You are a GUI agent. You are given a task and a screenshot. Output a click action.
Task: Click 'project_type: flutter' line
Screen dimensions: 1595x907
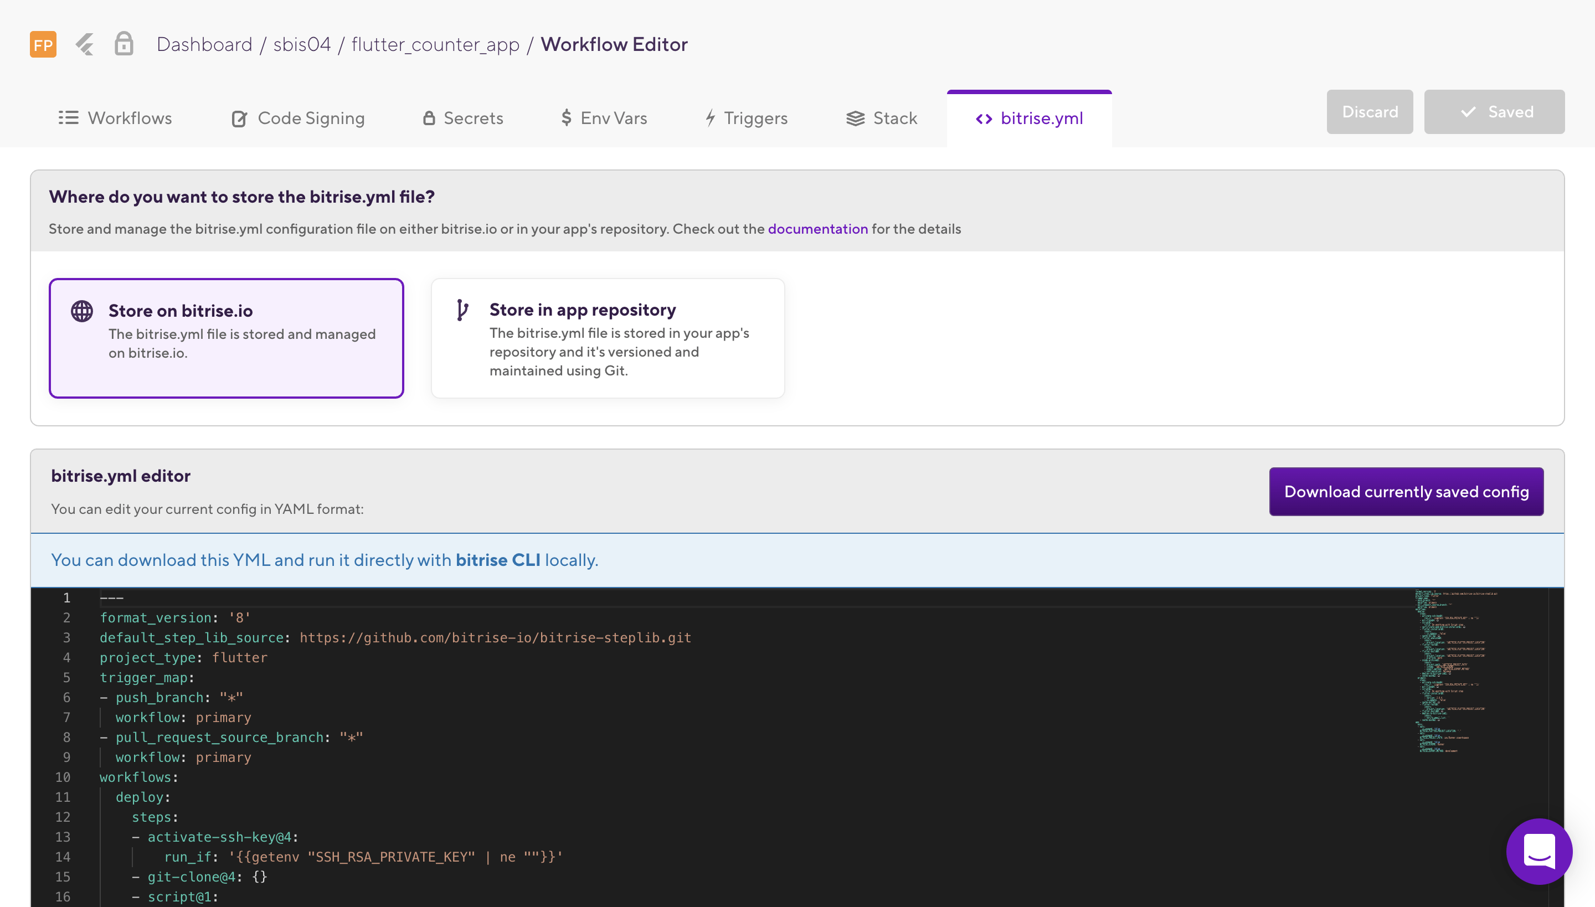point(183,657)
